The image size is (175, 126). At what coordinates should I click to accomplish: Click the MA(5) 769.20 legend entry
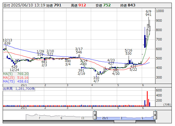click(16, 74)
